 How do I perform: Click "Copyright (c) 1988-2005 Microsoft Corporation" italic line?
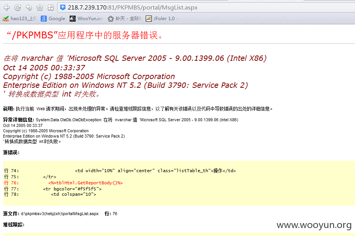point(89,76)
